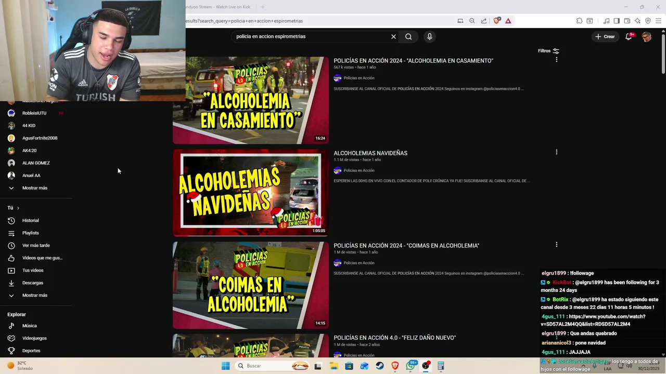Click the zoom magnifier in address bar
Screen dimensions: 666x374
472,21
